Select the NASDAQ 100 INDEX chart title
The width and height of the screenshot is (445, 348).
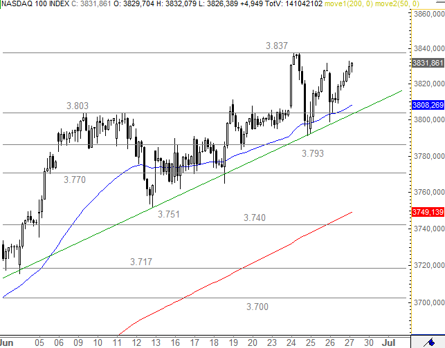pyautogui.click(x=35, y=3)
